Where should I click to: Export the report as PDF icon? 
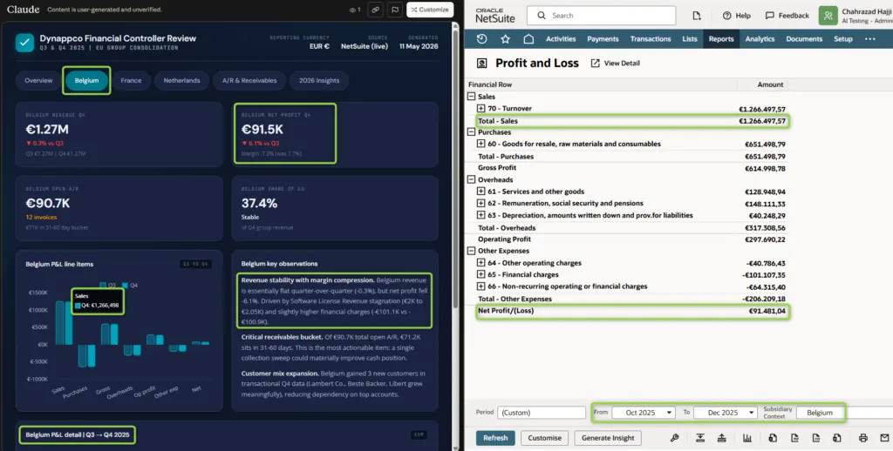(x=794, y=438)
